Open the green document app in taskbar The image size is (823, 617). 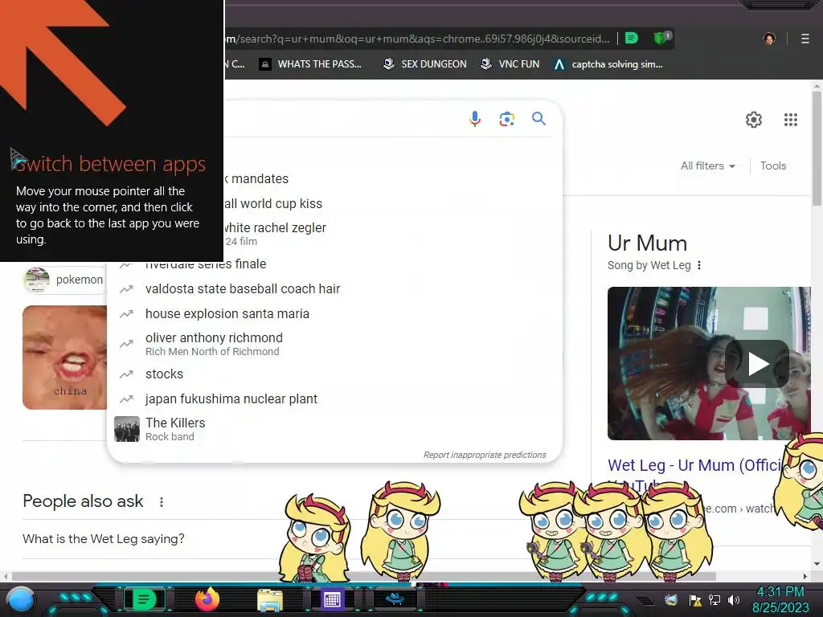[x=144, y=599]
